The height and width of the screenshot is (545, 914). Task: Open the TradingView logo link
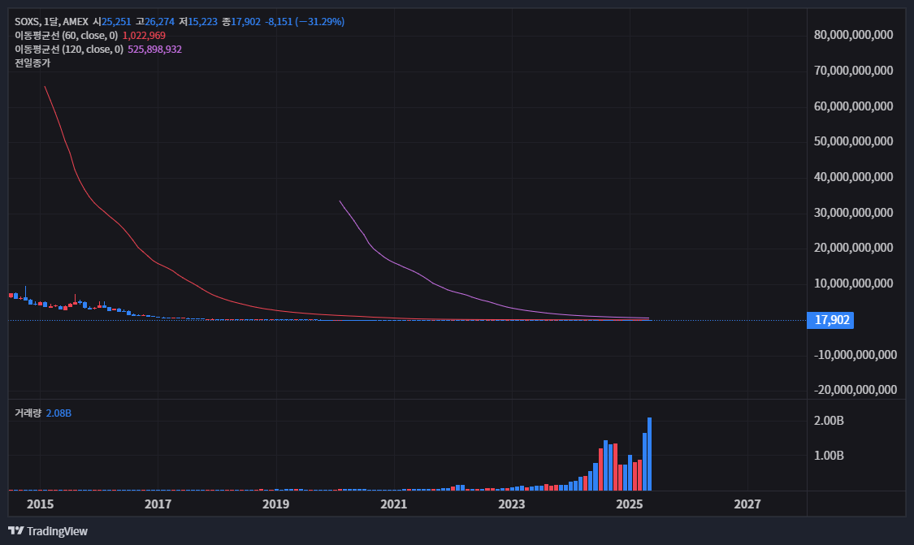tap(48, 531)
